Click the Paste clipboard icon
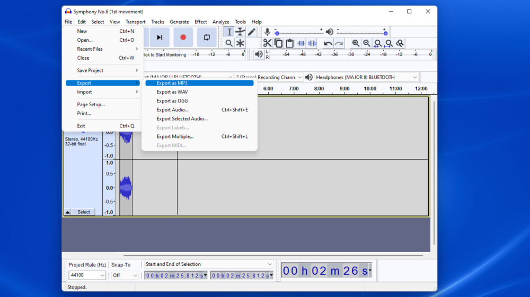 coord(289,43)
